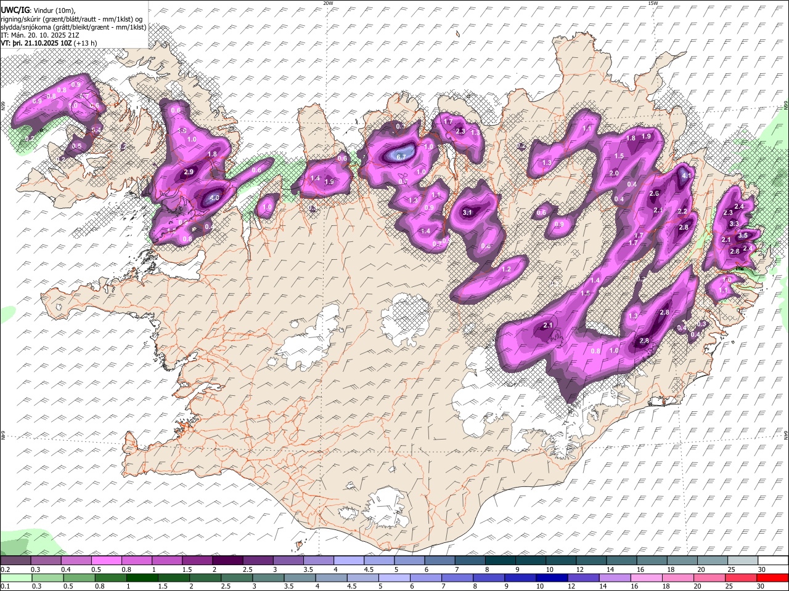Viewport: 789px width, 591px height.
Task: Pick the darkest purple 2 swatch, upper legend row
Action: tap(227, 561)
